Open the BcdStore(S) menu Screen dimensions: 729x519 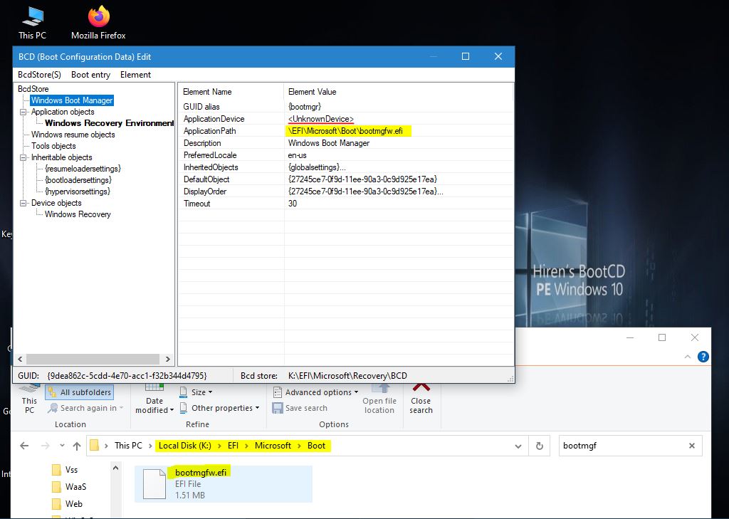[x=39, y=75]
